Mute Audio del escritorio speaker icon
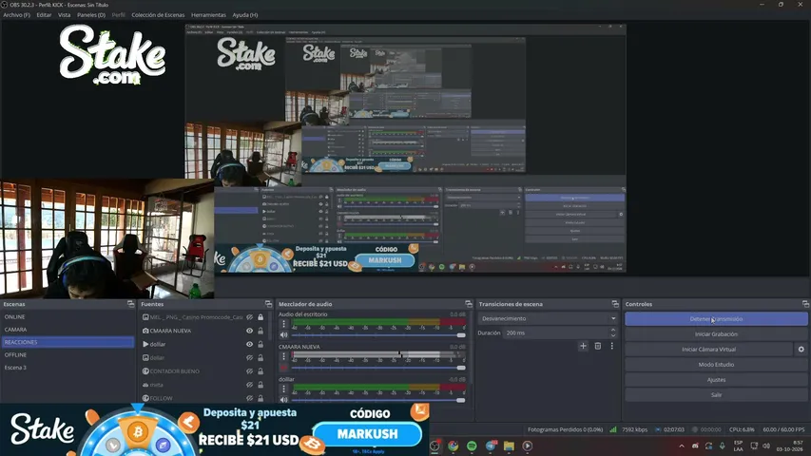This screenshot has width=811, height=456. [283, 335]
